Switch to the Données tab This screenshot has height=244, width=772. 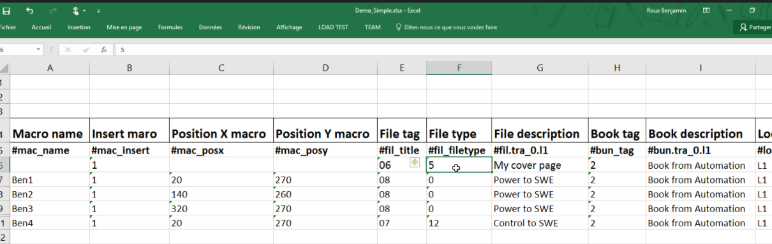[x=211, y=27]
